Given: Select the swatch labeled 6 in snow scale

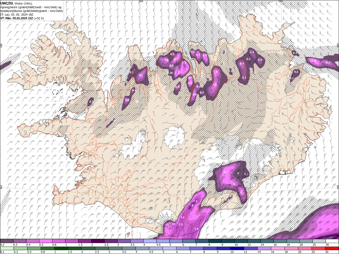Looking at the screenshot, I should click(x=189, y=241).
